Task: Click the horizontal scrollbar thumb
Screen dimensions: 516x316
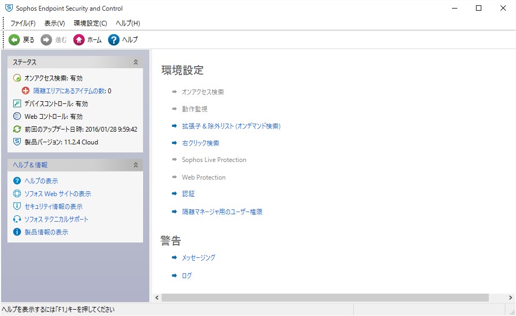Action: click(325, 297)
